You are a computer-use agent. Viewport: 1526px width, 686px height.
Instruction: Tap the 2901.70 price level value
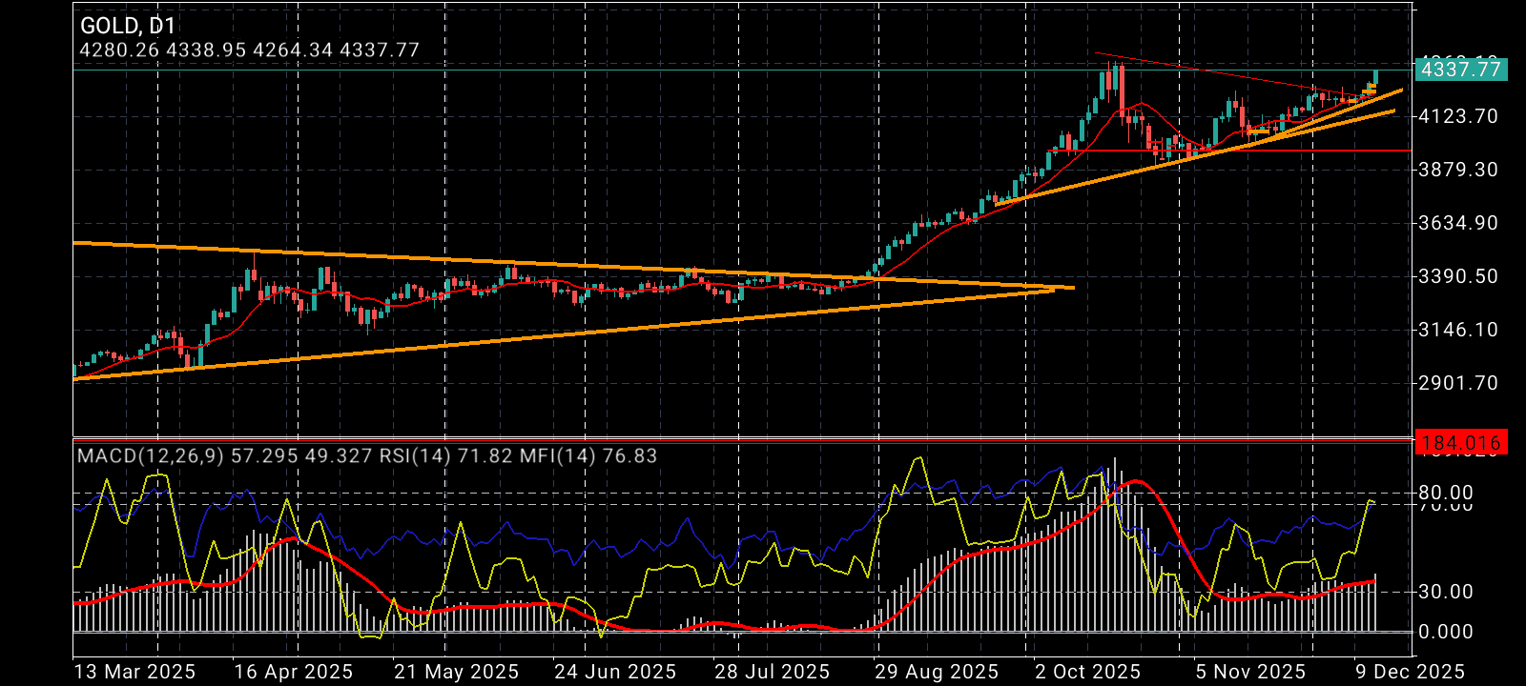1458,383
